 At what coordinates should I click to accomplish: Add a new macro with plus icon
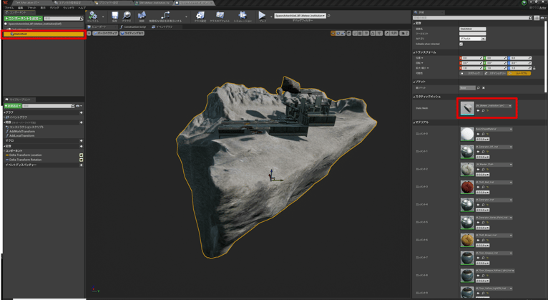point(81,141)
